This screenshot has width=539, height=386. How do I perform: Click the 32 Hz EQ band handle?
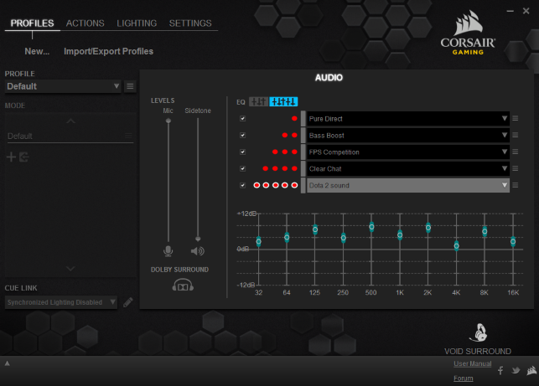coord(258,241)
